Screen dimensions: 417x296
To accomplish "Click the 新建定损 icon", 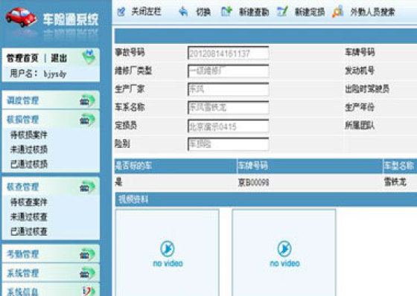I will click(282, 11).
